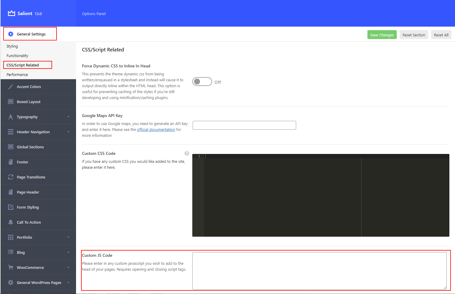The width and height of the screenshot is (455, 294).
Task: Open the Call To Action bell icon
Action: point(10,222)
